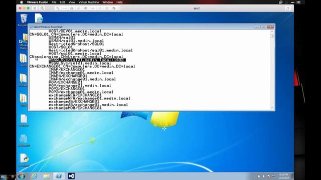The height and width of the screenshot is (180, 321).
Task: Expand the VMware device toolbar chevron
Action: click(x=119, y=8)
